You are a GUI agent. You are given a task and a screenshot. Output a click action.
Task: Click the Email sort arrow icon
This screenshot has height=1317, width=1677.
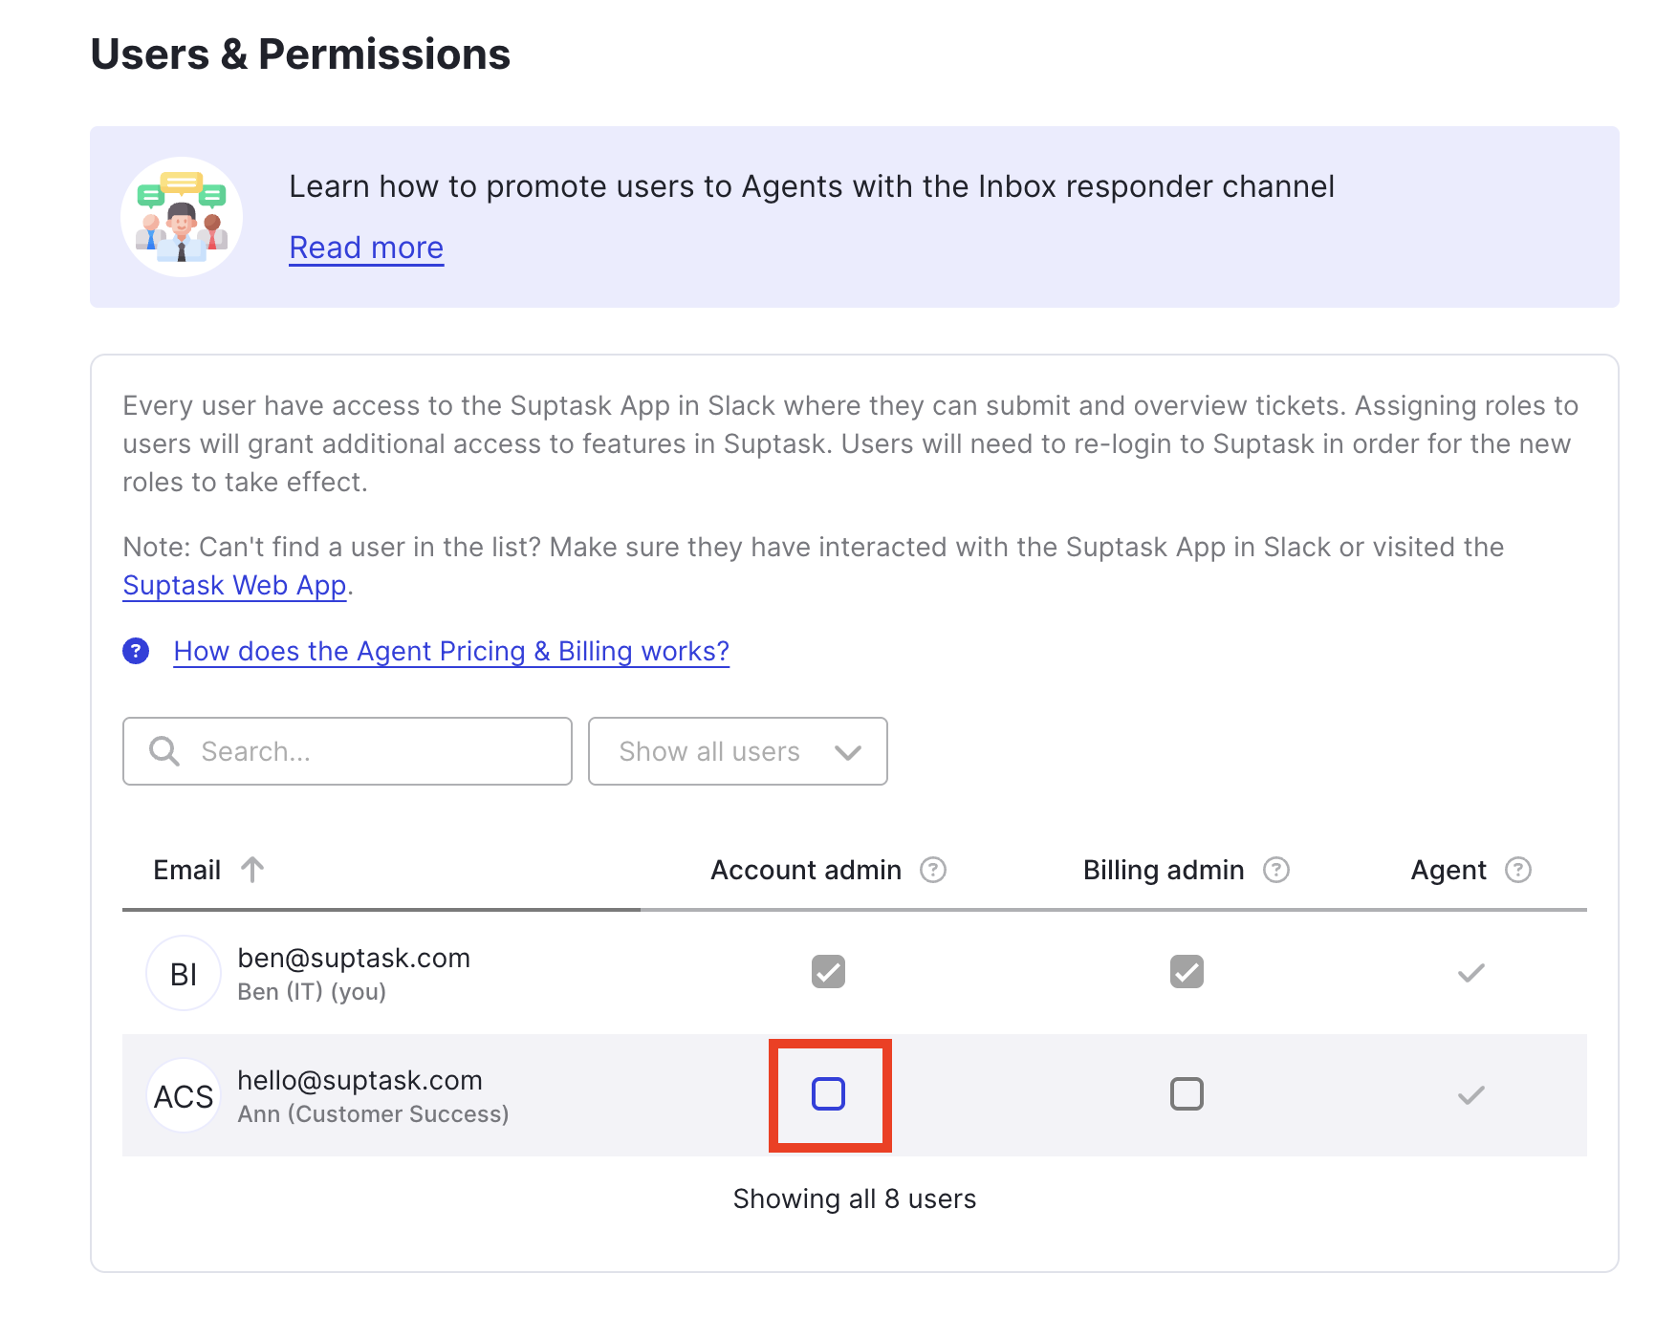pos(252,870)
